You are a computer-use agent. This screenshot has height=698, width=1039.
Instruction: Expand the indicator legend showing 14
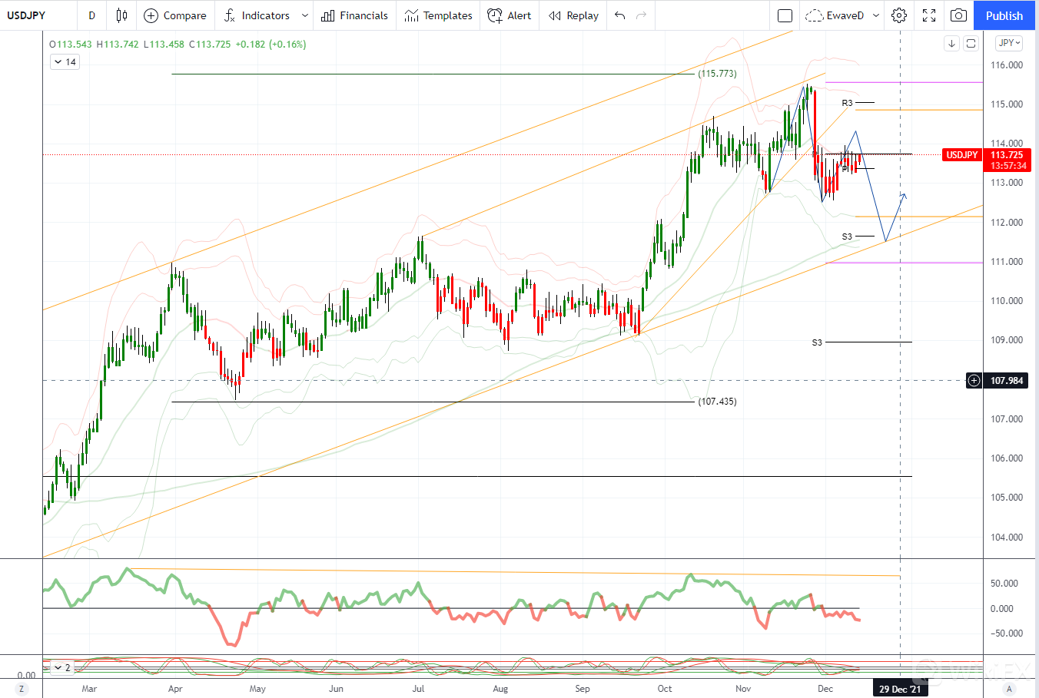(65, 62)
